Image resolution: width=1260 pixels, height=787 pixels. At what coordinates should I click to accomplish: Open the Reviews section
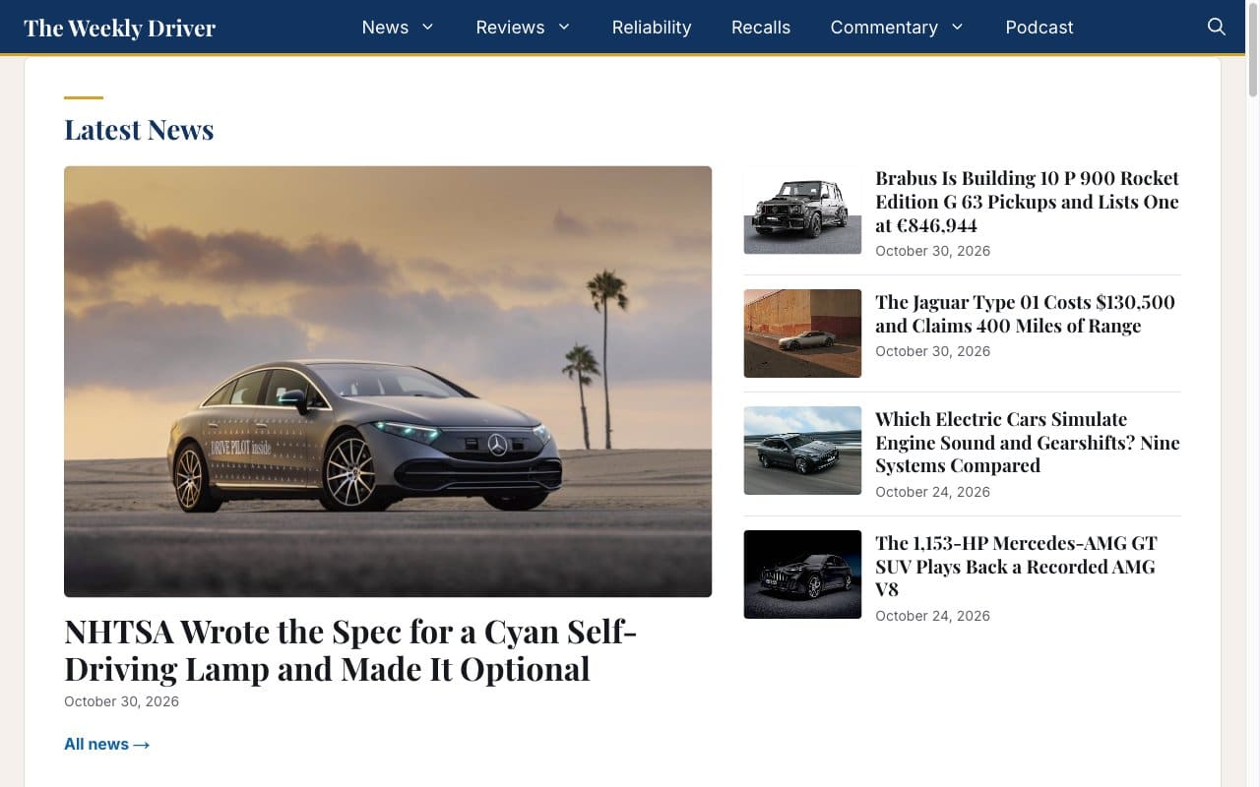tap(510, 27)
